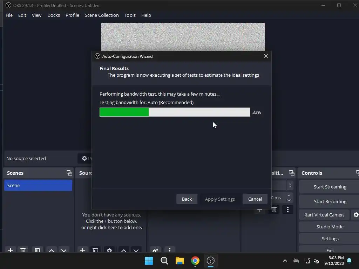
Task: Open the Help menu
Action: [x=146, y=15]
